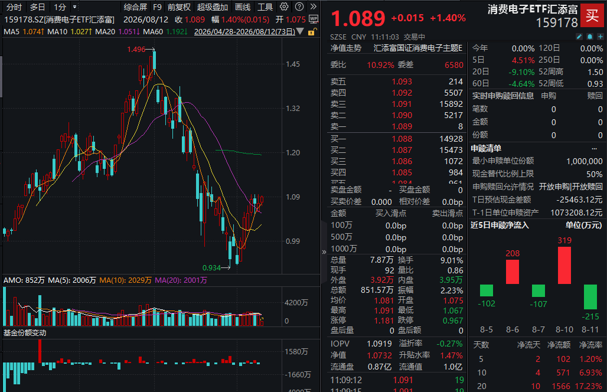This screenshot has width=607, height=392.
Task: Click the 溢折率 -0.27% value
Action: pos(449,344)
